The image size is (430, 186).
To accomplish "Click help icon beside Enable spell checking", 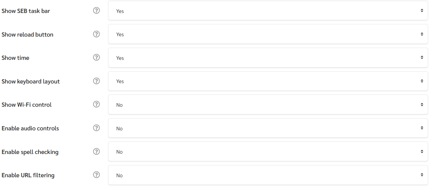I will [x=96, y=152].
